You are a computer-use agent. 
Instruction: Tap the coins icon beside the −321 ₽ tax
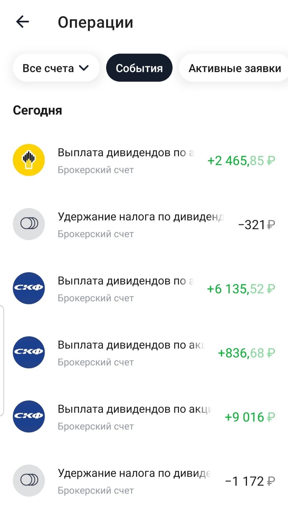click(x=29, y=224)
